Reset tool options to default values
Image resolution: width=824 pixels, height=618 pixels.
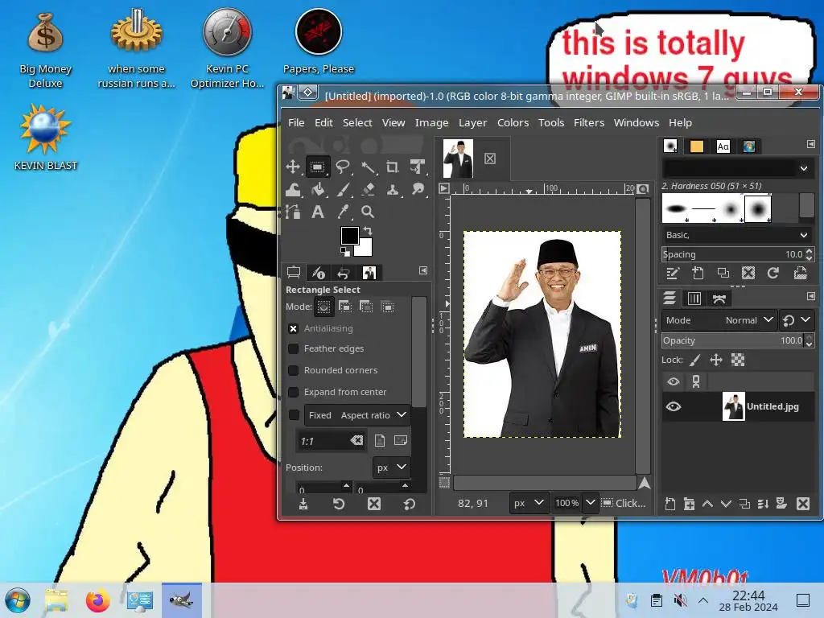tap(409, 504)
